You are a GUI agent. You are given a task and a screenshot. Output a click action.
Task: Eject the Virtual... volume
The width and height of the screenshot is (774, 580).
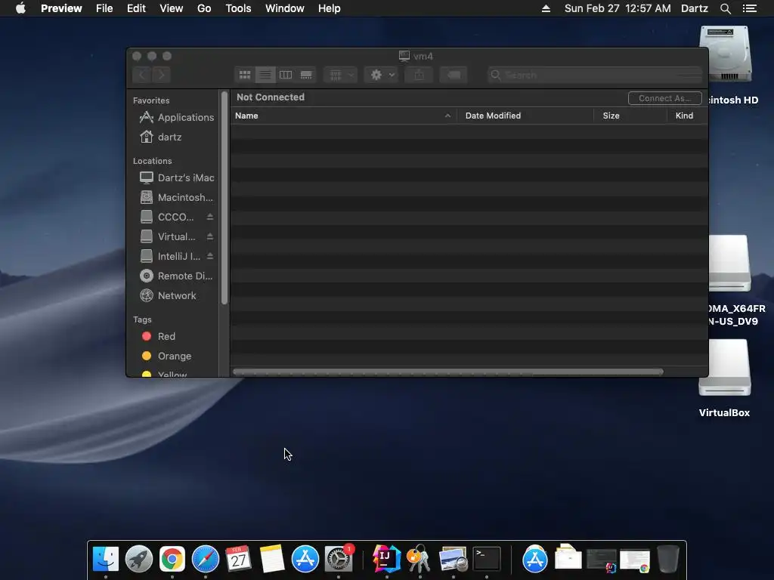point(210,236)
